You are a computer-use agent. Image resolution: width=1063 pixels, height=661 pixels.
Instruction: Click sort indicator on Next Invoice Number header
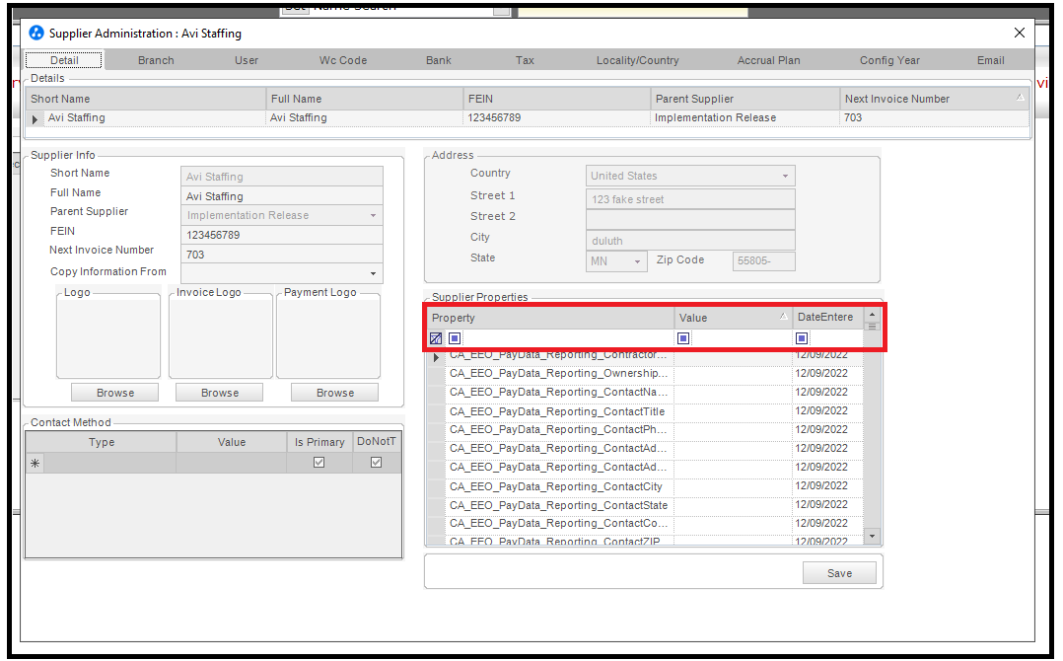(x=1021, y=99)
